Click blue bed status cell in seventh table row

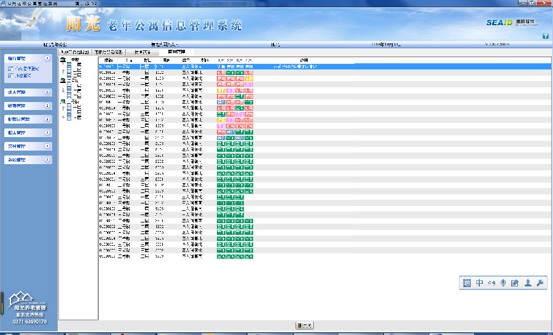[x=221, y=102]
